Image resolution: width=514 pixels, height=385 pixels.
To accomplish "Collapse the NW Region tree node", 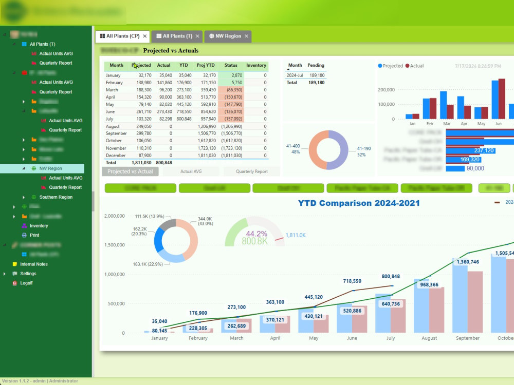I will (x=24, y=168).
